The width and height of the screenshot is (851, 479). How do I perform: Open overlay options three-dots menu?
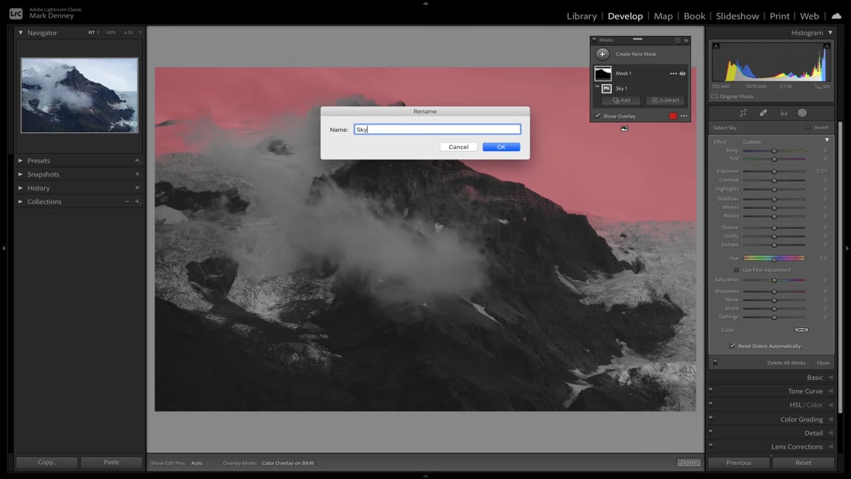pyautogui.click(x=684, y=116)
